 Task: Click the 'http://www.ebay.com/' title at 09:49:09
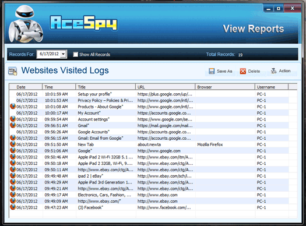[x=99, y=201]
